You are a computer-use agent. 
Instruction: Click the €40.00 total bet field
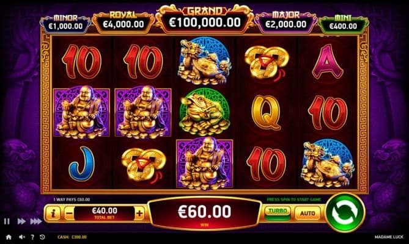[105, 213]
